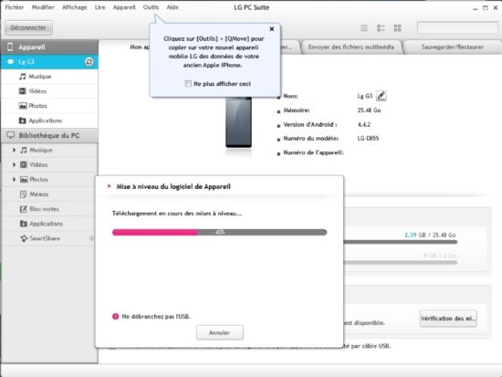
Task: Expand Photos under Bibliothèque du PC
Action: point(14,179)
